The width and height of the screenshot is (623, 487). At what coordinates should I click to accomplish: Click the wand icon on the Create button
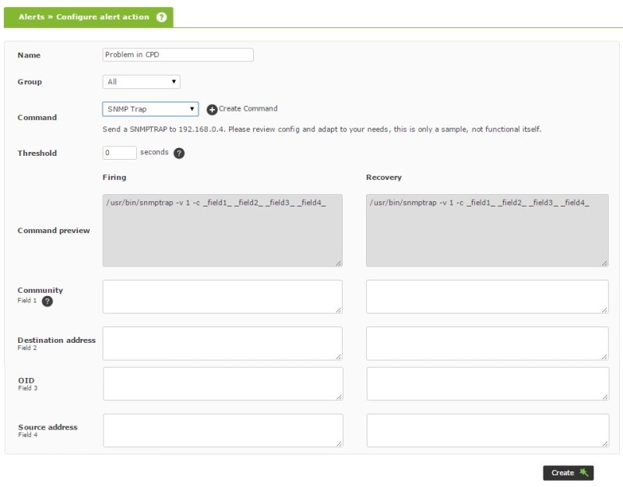click(x=583, y=472)
